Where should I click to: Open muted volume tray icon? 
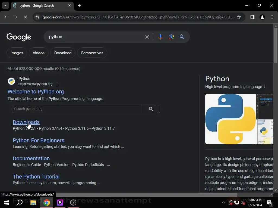[243, 203]
